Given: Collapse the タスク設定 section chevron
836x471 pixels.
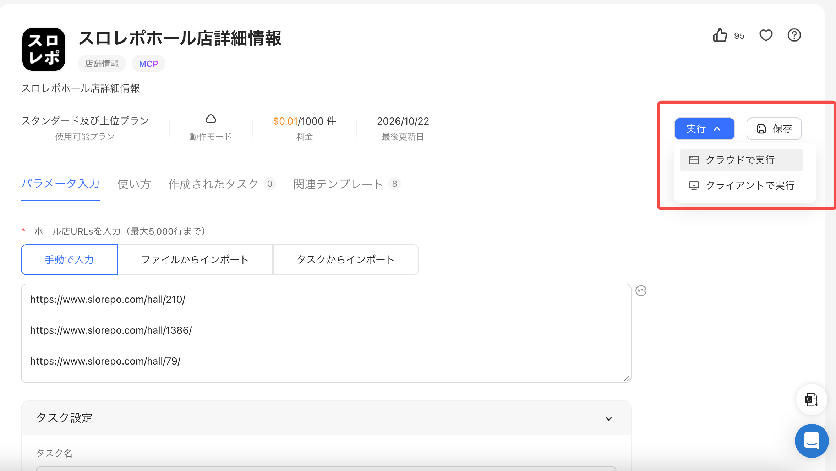Looking at the screenshot, I should pos(608,418).
